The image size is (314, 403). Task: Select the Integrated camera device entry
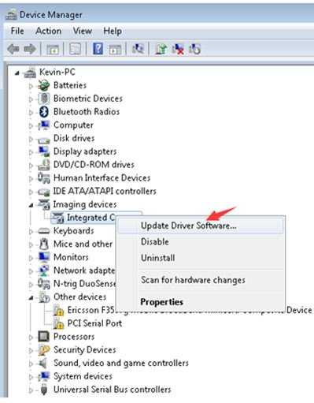(x=84, y=218)
